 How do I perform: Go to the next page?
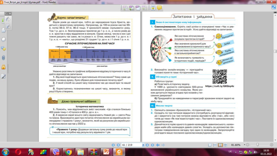147,145
